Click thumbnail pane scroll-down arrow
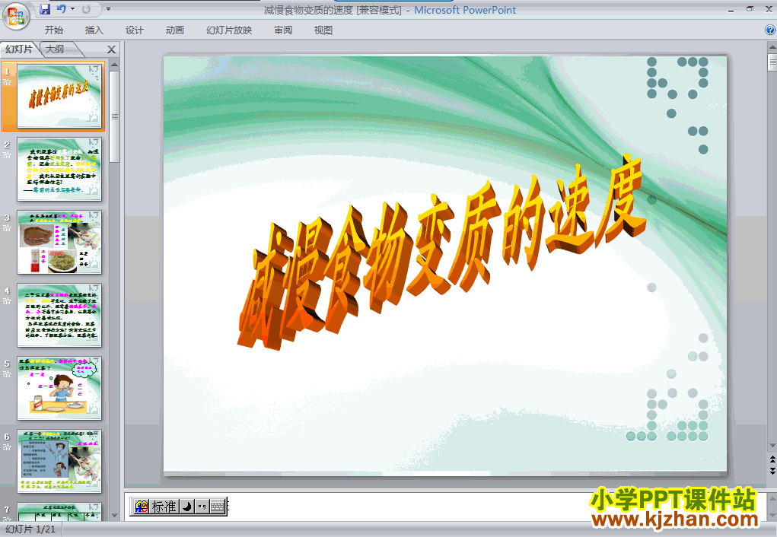The height and width of the screenshot is (537, 777). click(x=114, y=516)
